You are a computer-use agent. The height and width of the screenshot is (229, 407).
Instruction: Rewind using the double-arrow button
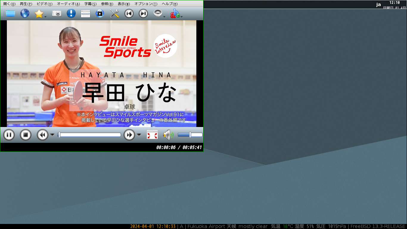point(43,135)
